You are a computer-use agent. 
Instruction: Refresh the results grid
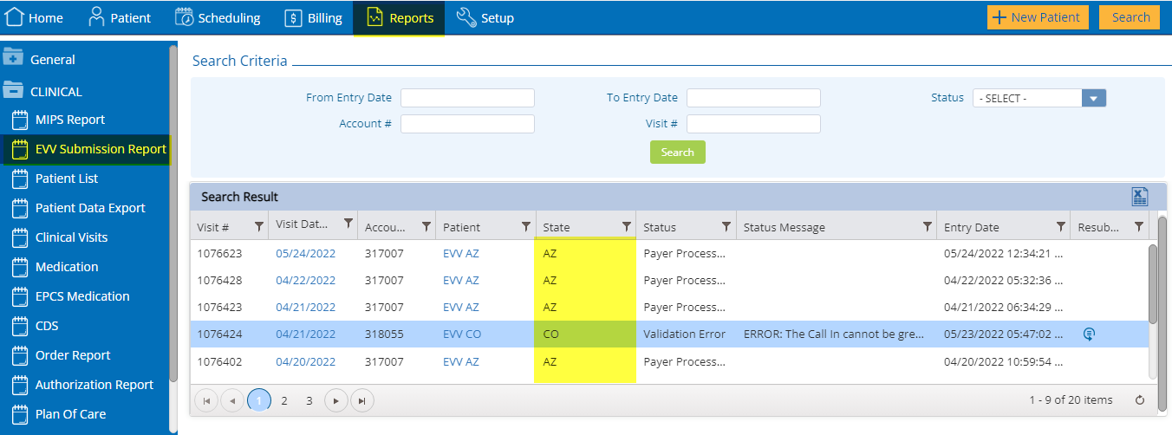[x=1140, y=400]
